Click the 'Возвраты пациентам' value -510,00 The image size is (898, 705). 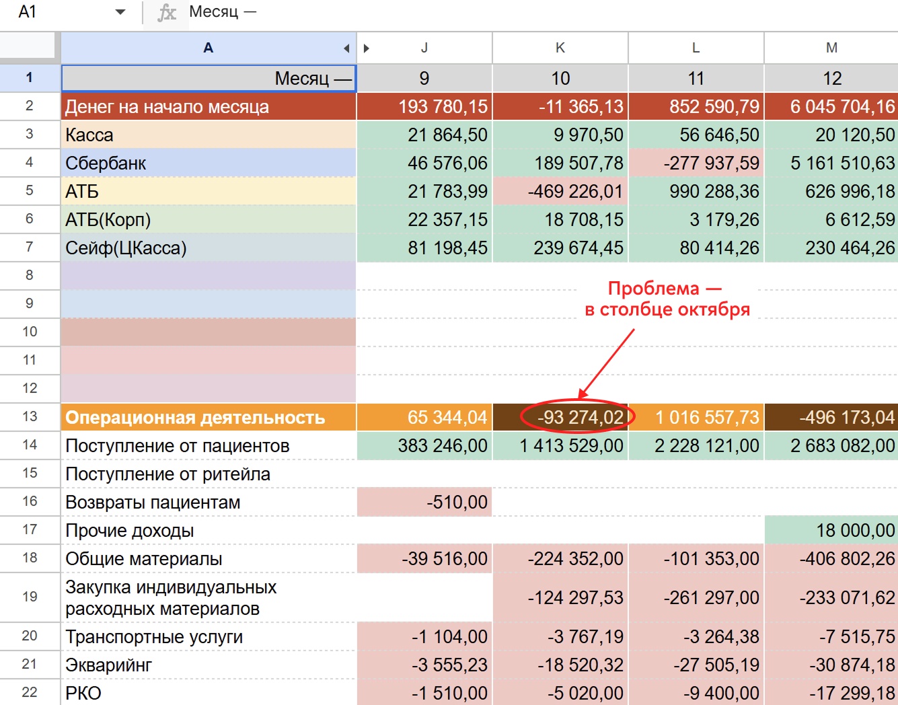pos(424,503)
